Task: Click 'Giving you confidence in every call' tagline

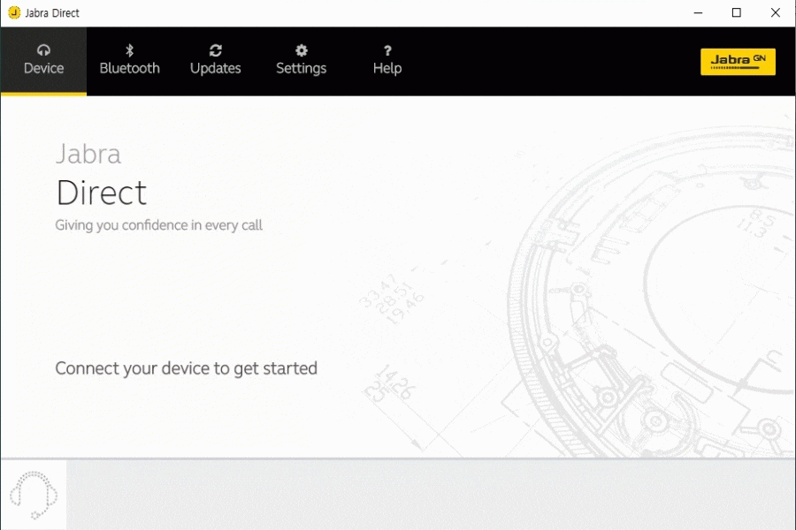Action: click(x=158, y=225)
